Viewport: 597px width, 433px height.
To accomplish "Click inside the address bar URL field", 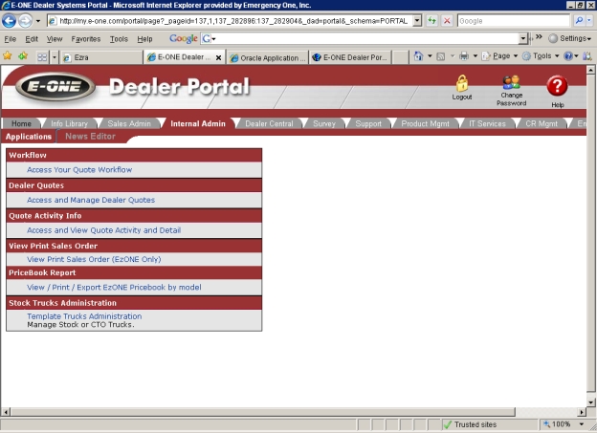I will tap(233, 21).
